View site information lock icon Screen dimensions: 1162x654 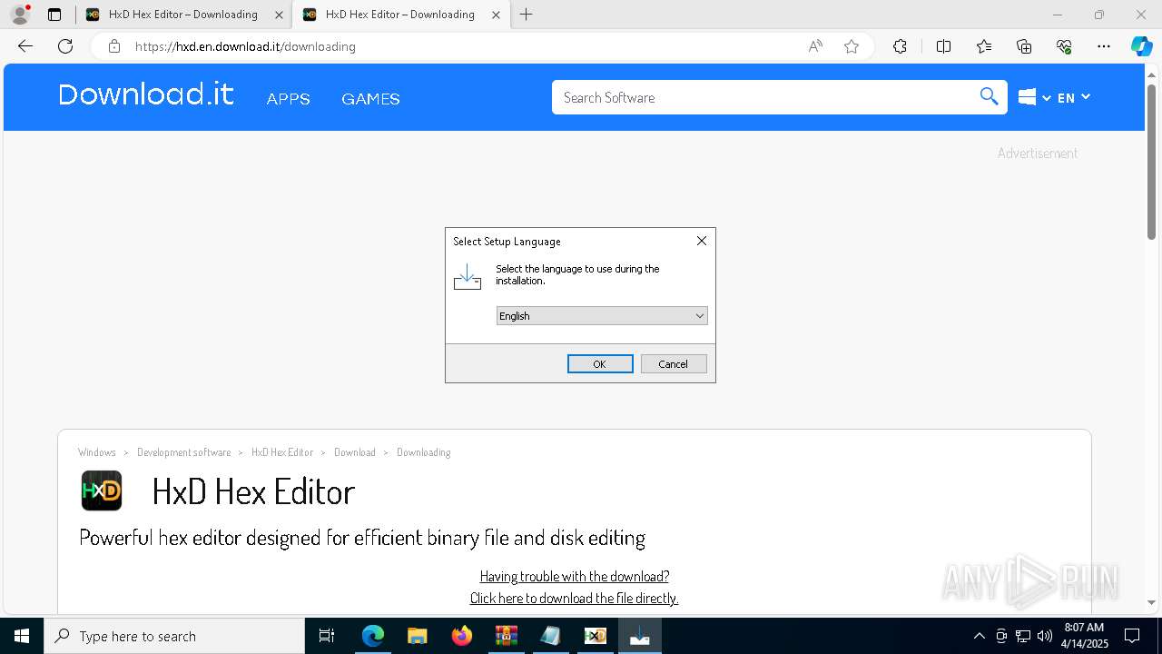pyautogui.click(x=114, y=46)
